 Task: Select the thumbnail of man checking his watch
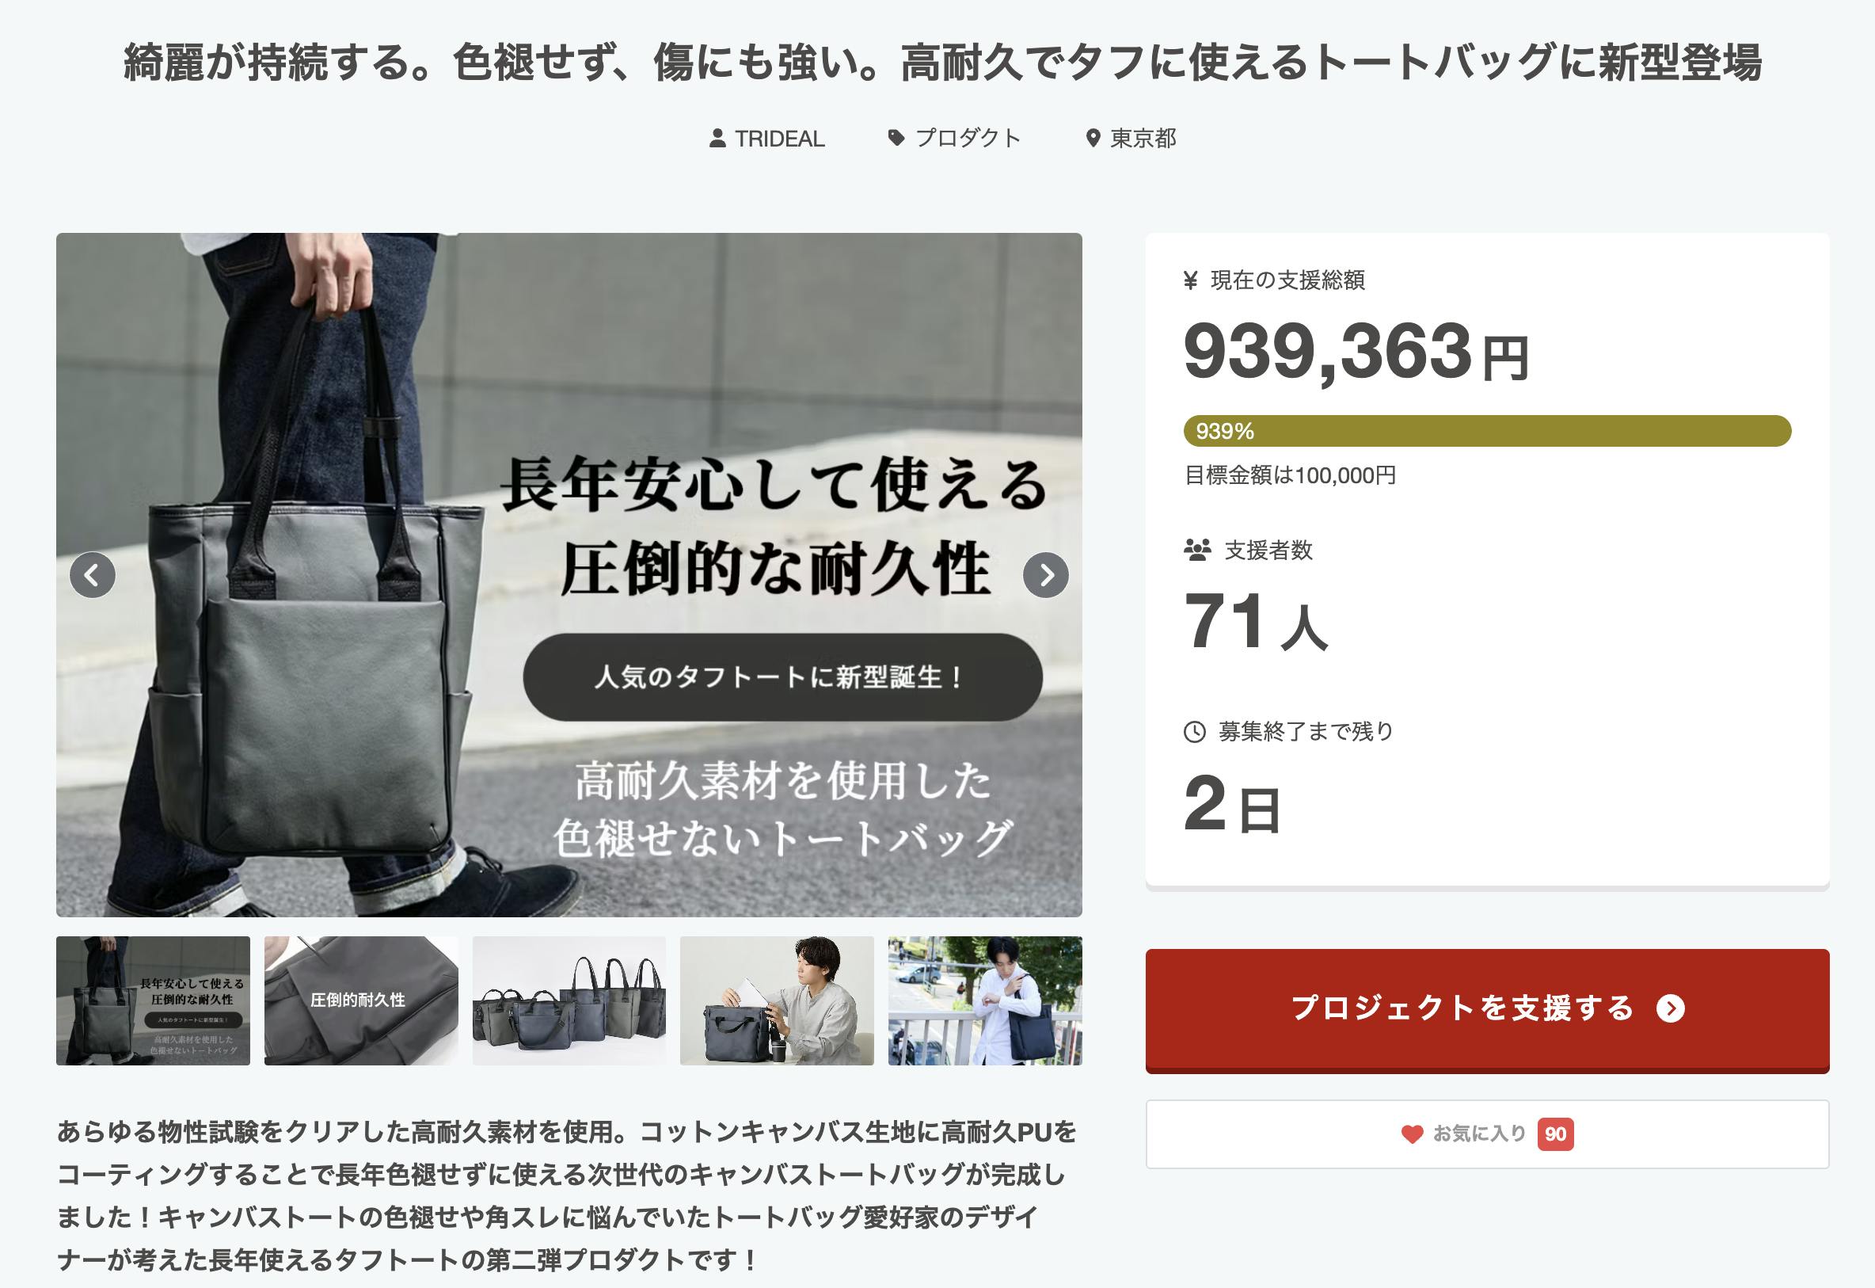pos(985,1000)
